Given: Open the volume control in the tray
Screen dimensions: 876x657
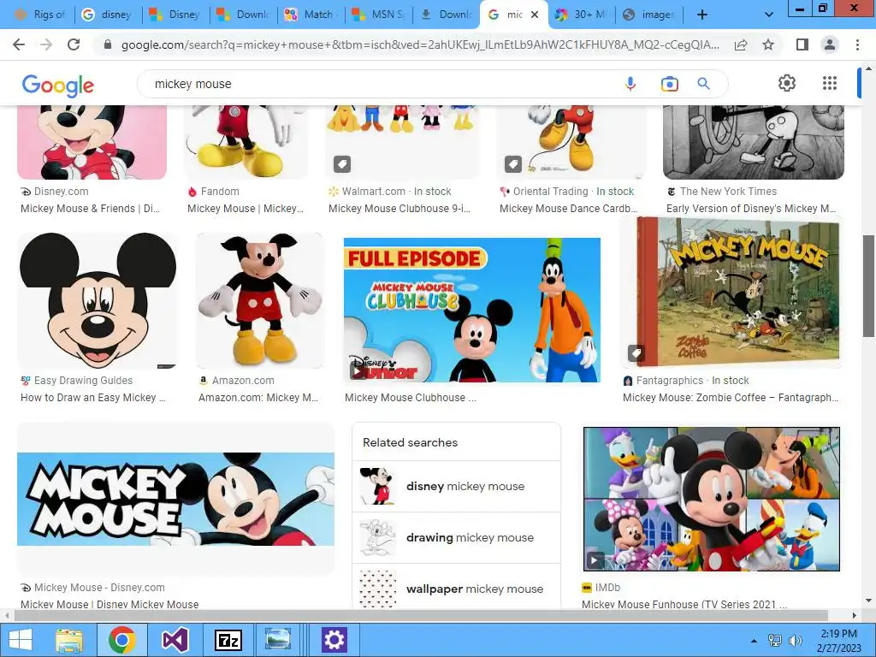Looking at the screenshot, I should click(795, 641).
